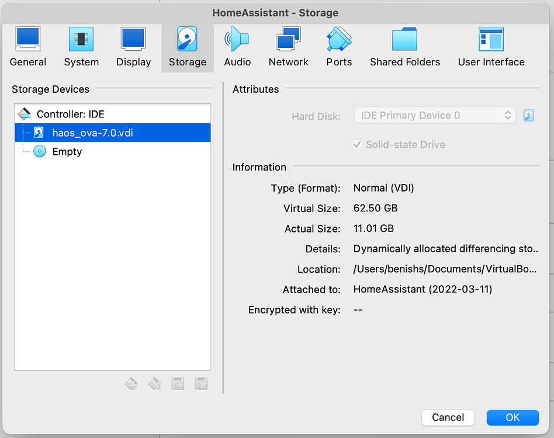
Task: Open the User Interface icon
Action: (x=491, y=39)
